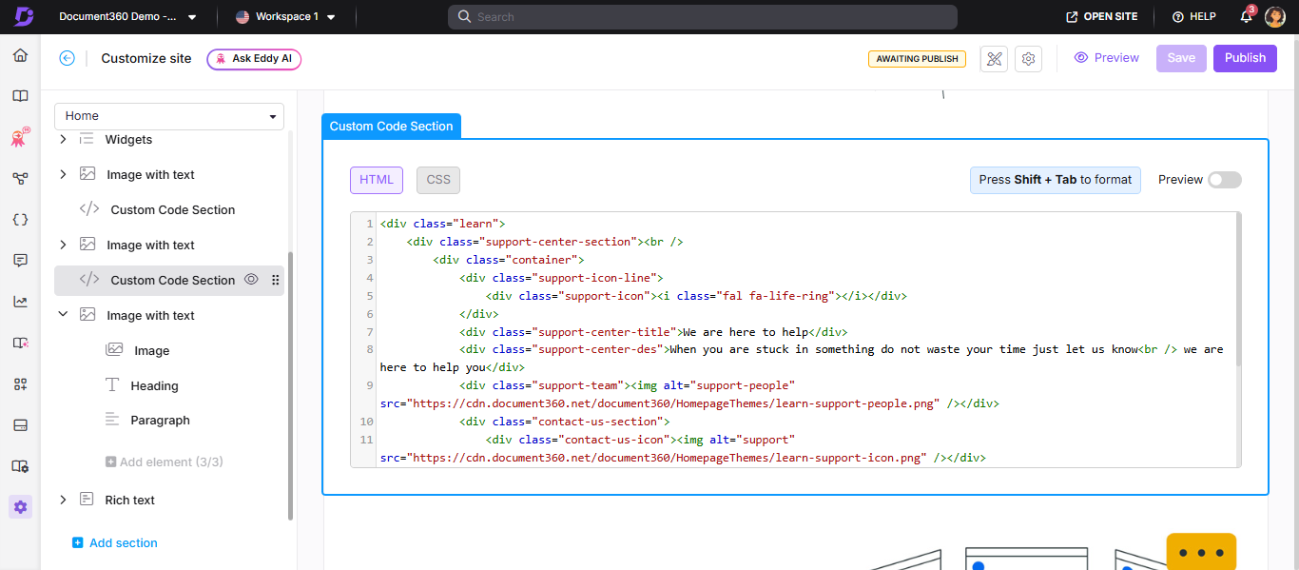Viewport: 1299px width, 570px height.
Task: Click the Ask Eddy AI button
Action: pos(254,59)
